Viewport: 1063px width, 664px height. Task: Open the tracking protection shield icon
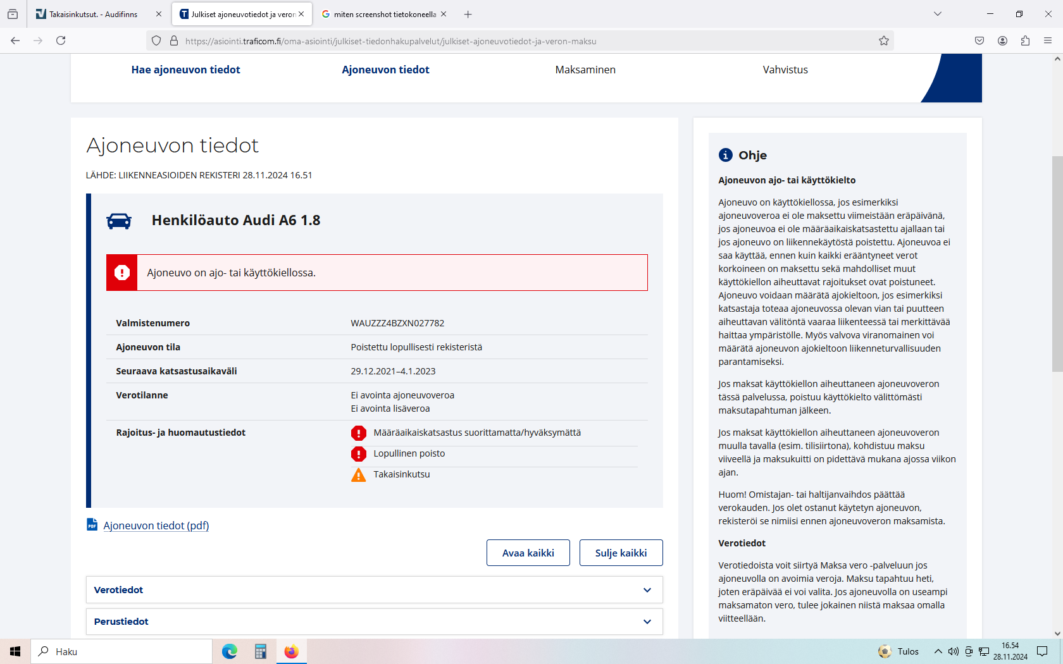[x=156, y=41]
